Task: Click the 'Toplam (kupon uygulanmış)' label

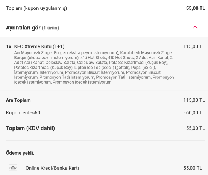Action: pos(36,8)
